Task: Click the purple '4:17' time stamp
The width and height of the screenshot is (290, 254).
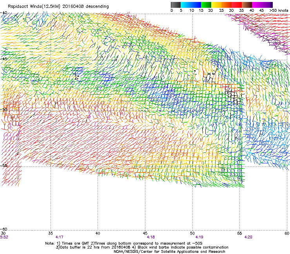Action: tap(59, 237)
